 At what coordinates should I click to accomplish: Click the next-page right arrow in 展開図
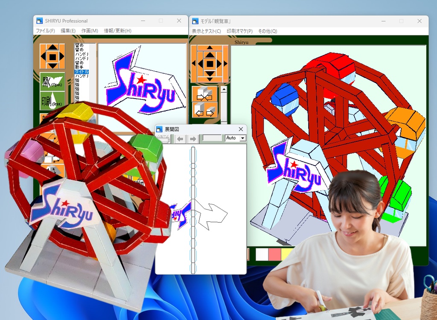193,139
